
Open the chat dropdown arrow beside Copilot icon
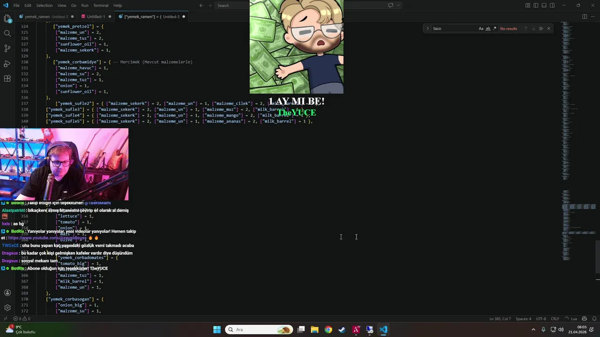pos(398,5)
